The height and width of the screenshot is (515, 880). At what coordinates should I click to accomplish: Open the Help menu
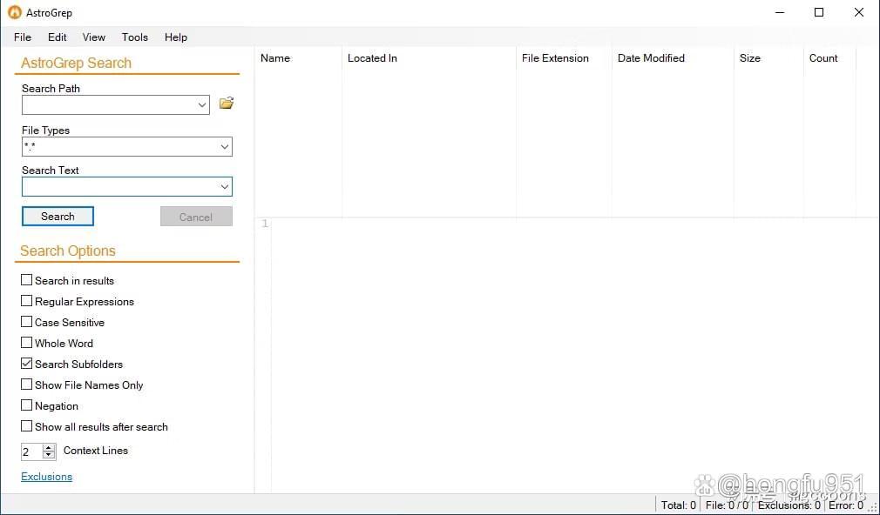click(x=176, y=37)
